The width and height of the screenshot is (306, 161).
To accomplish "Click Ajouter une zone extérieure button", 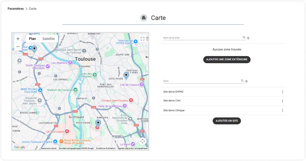I will 227,60.
